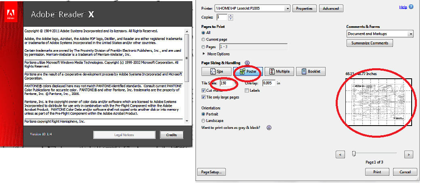This screenshot has width=429, height=191.
Task: Click the Pages range input field
Action: coord(253,47)
